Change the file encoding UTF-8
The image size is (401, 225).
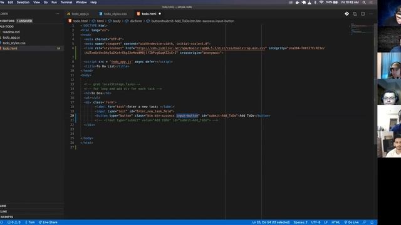(x=316, y=222)
